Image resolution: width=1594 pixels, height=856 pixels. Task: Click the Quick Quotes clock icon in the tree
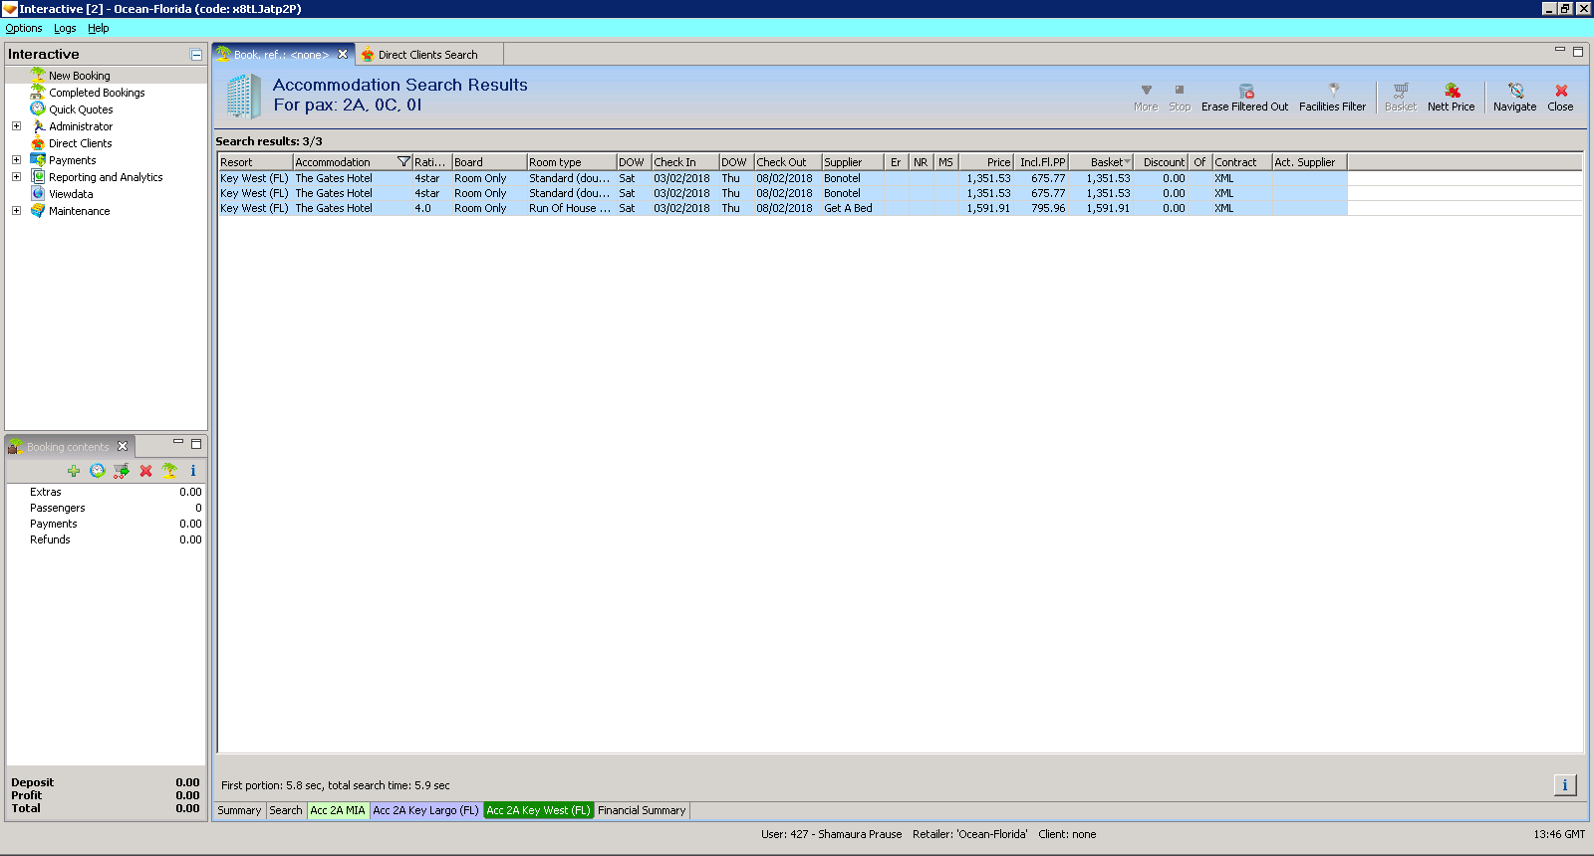pyautogui.click(x=38, y=108)
